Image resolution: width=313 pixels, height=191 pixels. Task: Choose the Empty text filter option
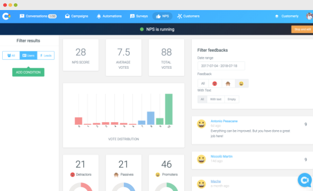pyautogui.click(x=232, y=99)
